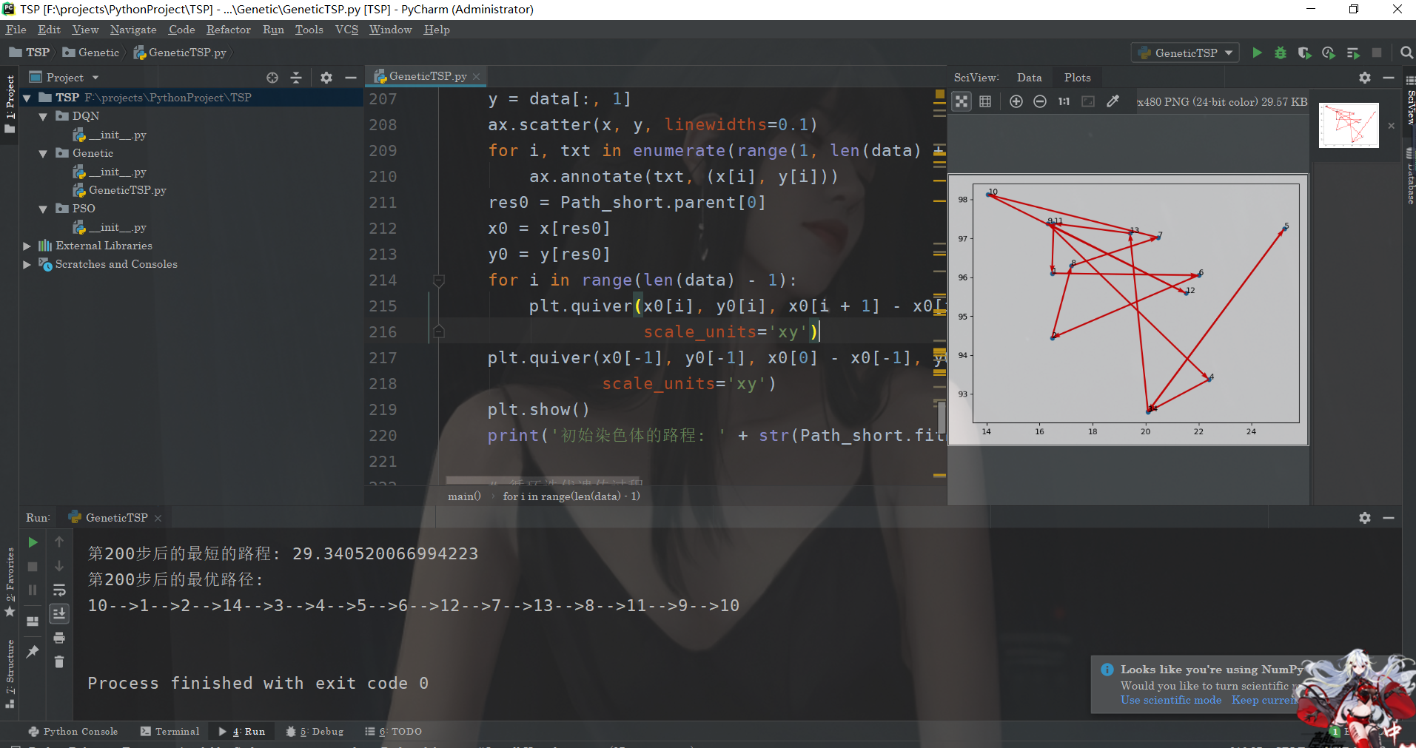Image resolution: width=1416 pixels, height=748 pixels.
Task: Toggle Structure side tool window
Action: (10, 674)
